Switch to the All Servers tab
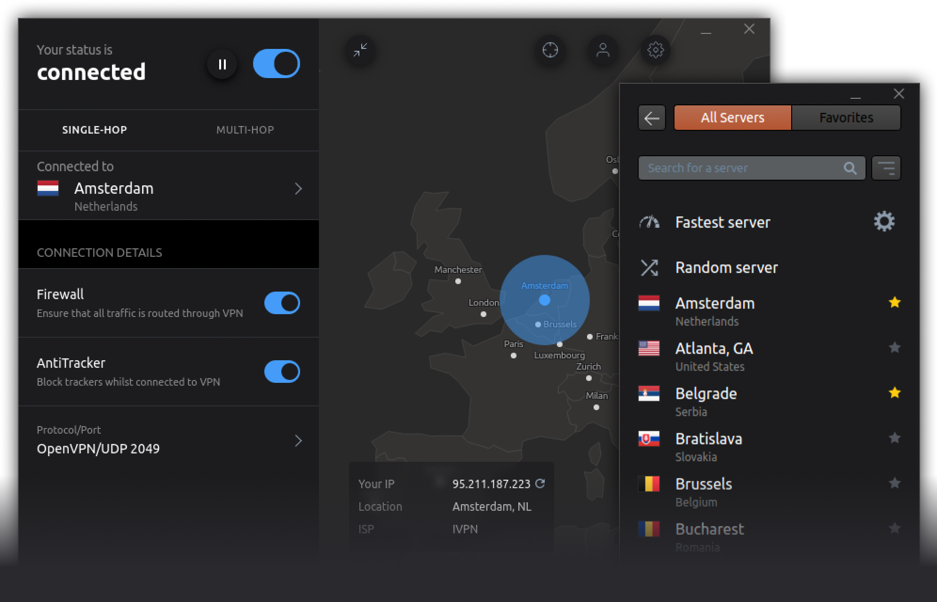 [732, 118]
